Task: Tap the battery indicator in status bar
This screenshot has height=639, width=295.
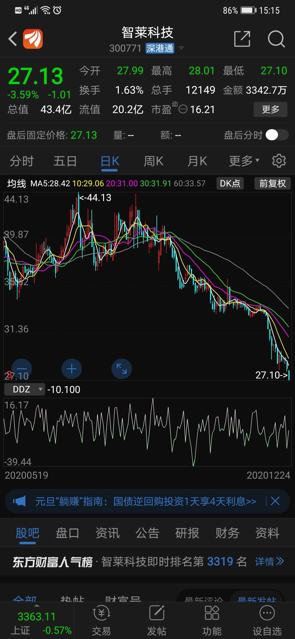Action: 248,10
